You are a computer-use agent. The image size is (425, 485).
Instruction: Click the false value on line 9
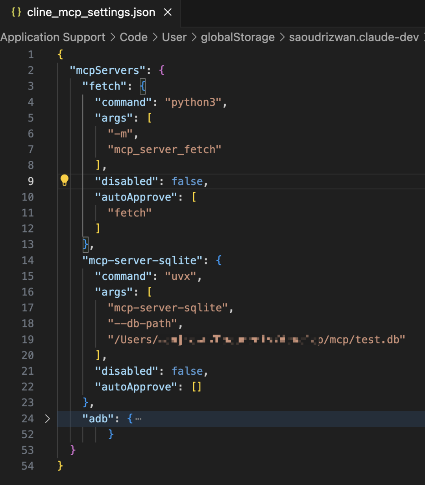point(187,181)
